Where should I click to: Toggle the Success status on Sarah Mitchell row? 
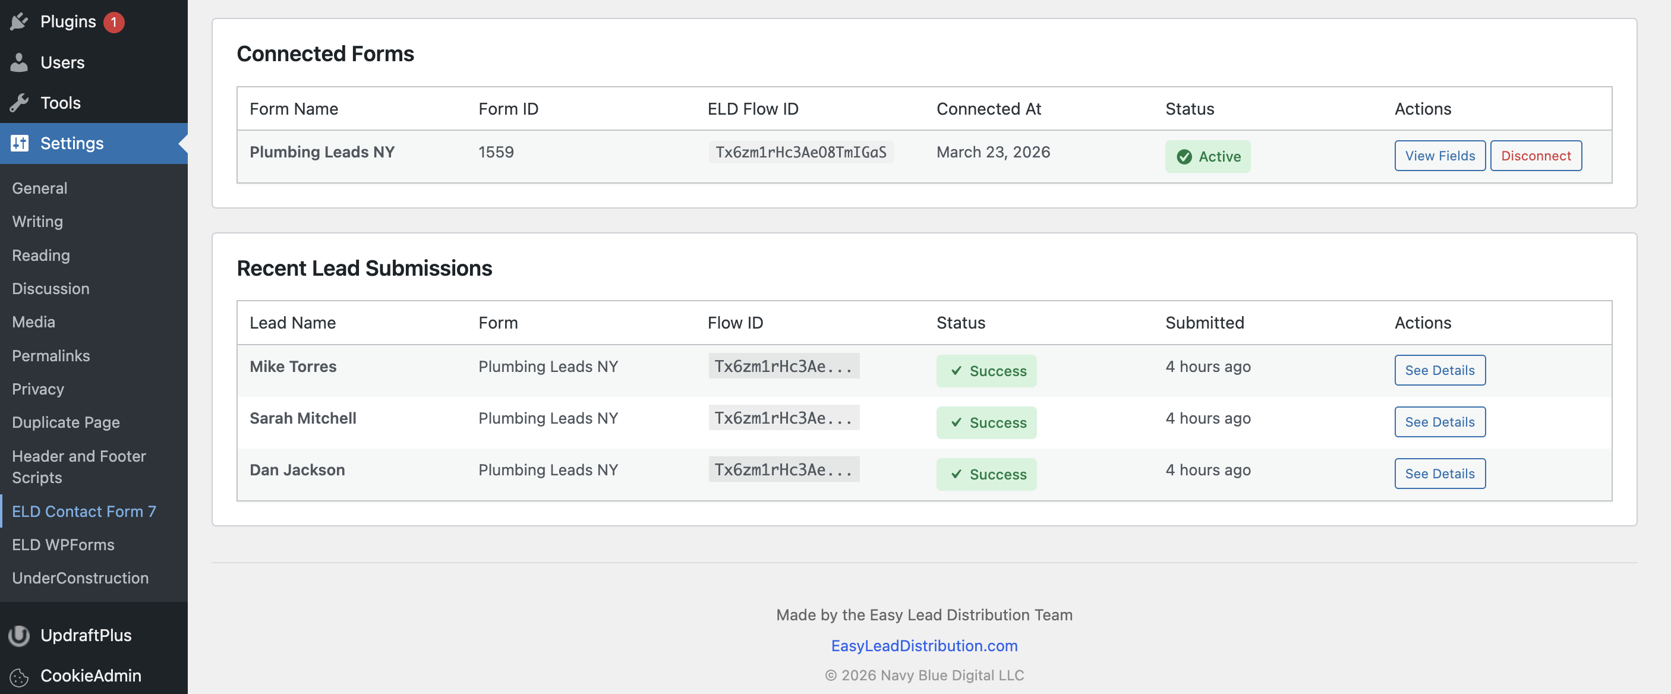[x=986, y=422]
